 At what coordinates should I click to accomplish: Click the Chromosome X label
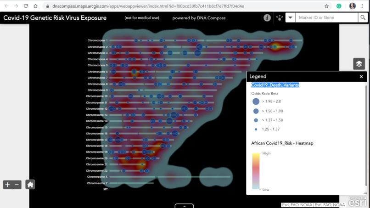97,177
